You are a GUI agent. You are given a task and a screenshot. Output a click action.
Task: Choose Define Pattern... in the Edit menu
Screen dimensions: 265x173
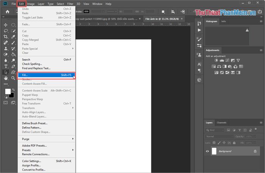(x=47, y=128)
